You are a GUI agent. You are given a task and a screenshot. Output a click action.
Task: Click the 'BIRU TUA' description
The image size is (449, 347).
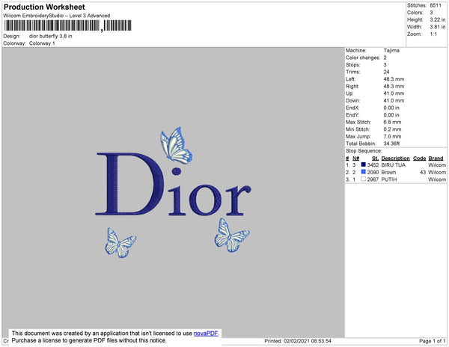pos(393,165)
